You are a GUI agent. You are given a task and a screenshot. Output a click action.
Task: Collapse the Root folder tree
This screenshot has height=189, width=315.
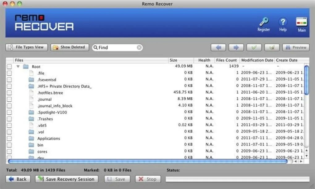click(18, 66)
